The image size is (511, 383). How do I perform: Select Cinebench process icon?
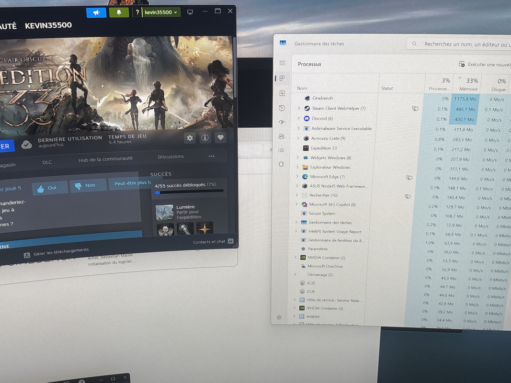(307, 98)
